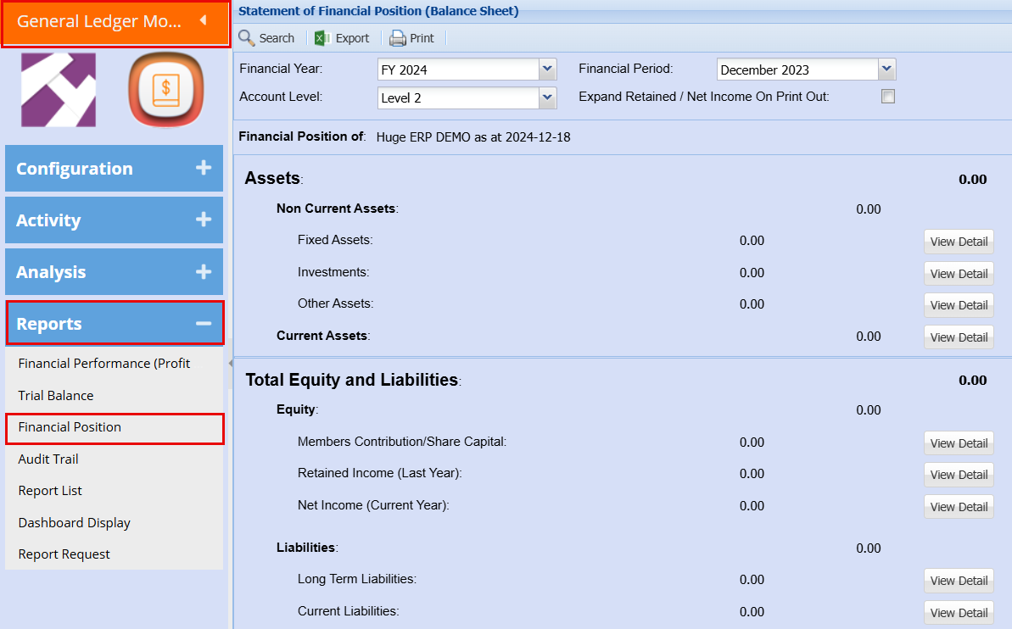
Task: Expand Configuration section with plus icon
Action: pyautogui.click(x=203, y=168)
